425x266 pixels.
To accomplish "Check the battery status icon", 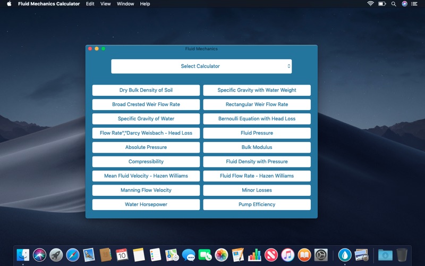I will click(382, 4).
